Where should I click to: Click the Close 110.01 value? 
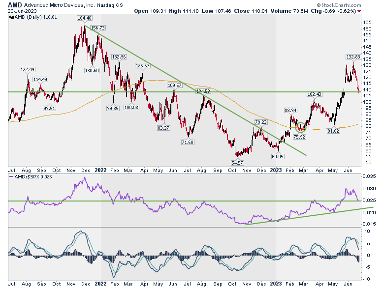coord(251,11)
